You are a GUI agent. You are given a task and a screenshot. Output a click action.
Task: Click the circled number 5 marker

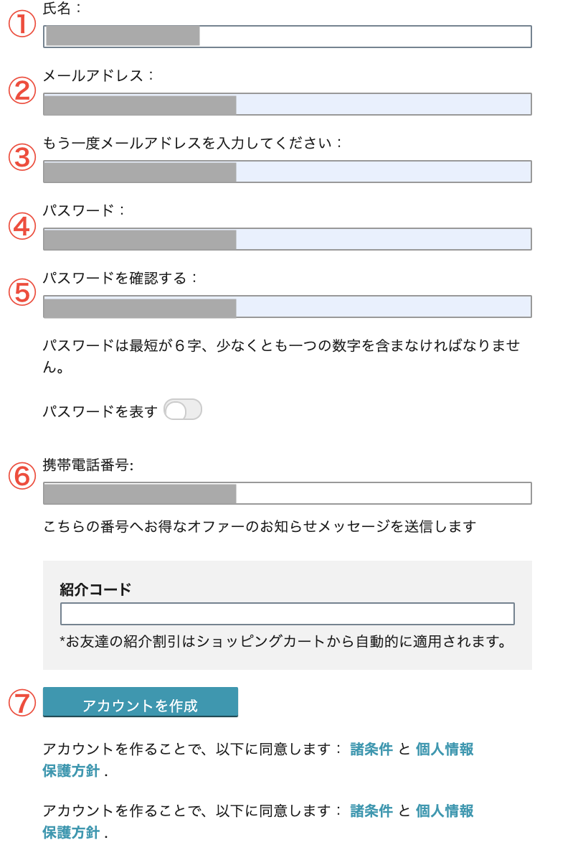(22, 292)
